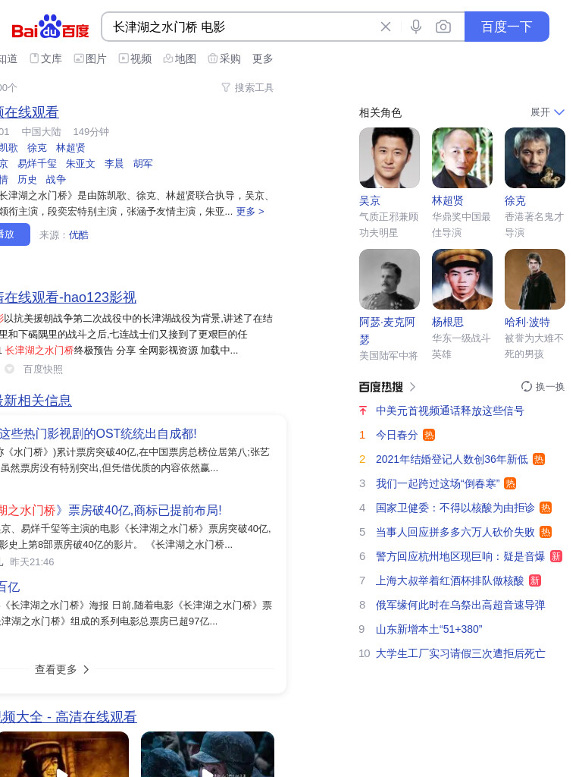Open the 高清在线观看 video collection link

pos(68,717)
